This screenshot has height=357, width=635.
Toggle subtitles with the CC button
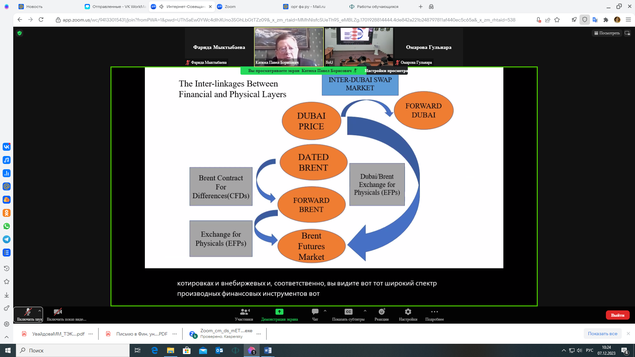click(x=348, y=312)
